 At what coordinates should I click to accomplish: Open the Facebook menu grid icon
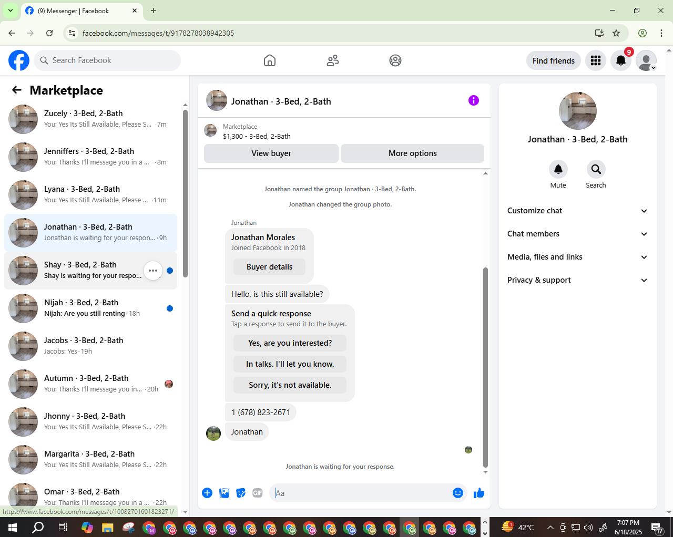pyautogui.click(x=596, y=60)
